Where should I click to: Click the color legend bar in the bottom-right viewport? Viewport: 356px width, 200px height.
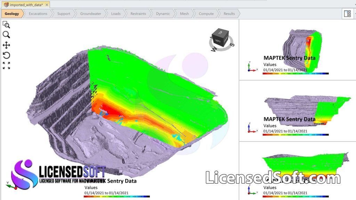point(296,197)
